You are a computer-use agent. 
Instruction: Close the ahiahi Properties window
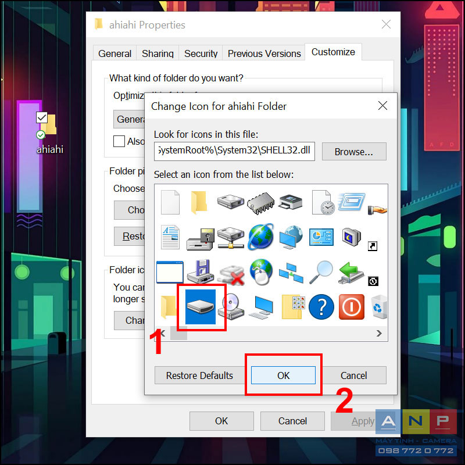(386, 24)
